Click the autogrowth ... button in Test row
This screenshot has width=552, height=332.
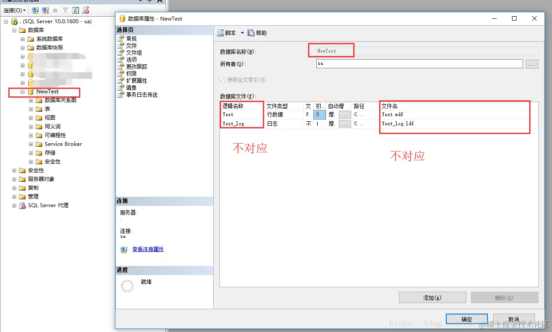pos(345,115)
